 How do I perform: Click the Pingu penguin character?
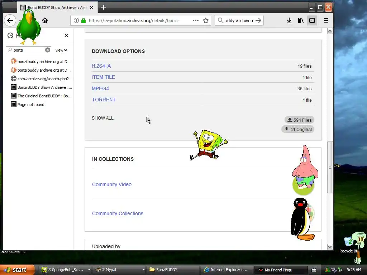[x=302, y=219]
